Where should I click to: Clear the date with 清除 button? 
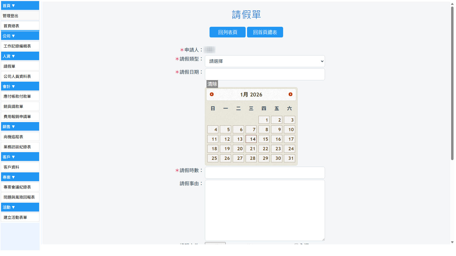[x=212, y=84]
